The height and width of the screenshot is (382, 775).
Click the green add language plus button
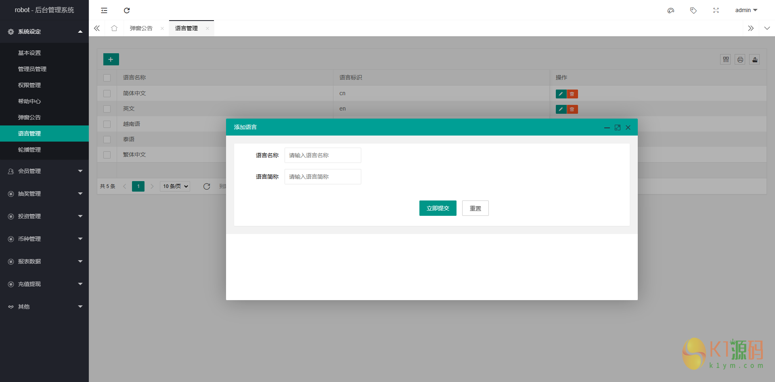point(111,59)
